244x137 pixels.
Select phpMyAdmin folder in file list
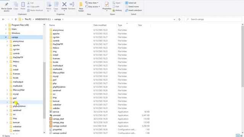[59, 87]
